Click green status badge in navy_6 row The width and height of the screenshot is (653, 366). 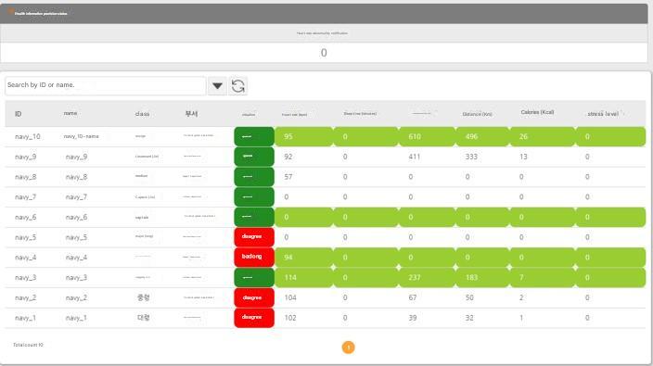[254, 217]
